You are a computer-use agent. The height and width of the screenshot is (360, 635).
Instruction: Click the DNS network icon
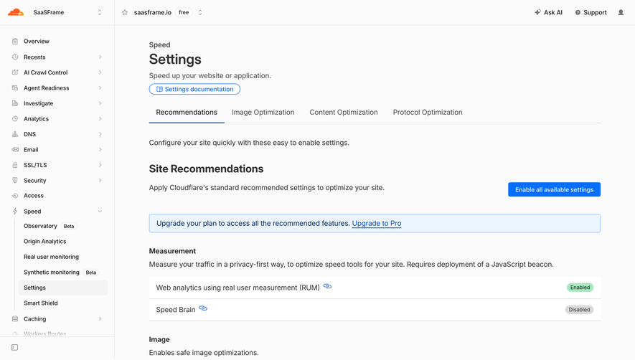[15, 134]
